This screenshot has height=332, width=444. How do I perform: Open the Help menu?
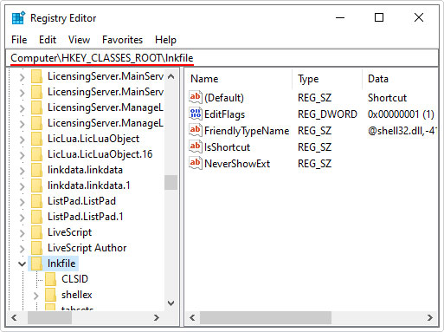pos(165,40)
